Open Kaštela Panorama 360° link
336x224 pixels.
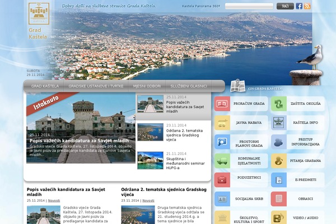point(201,6)
